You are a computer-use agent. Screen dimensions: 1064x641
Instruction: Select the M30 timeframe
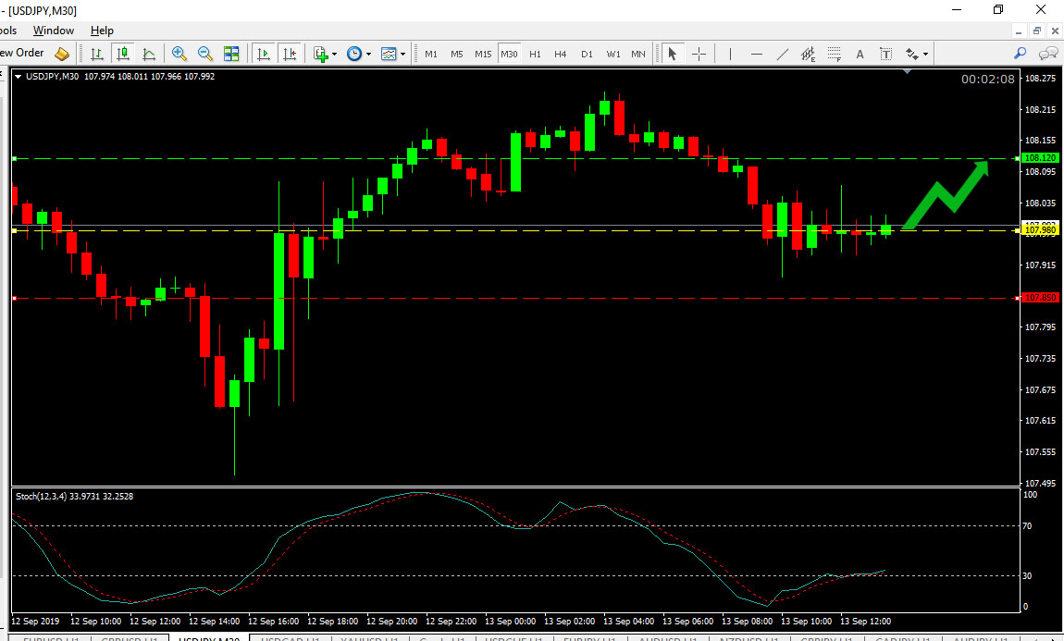pos(509,54)
